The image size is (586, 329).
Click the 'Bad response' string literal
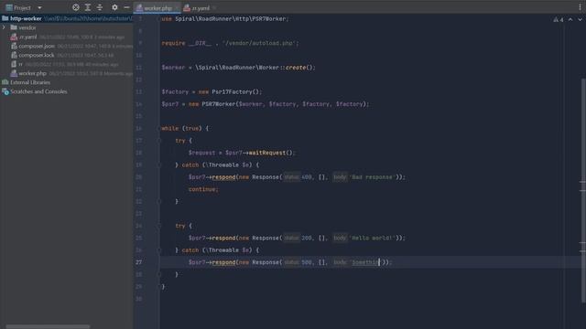[373, 177]
